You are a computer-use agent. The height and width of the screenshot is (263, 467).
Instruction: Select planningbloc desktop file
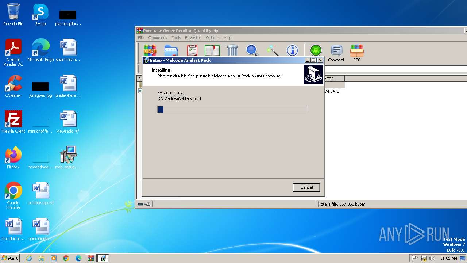68,18
